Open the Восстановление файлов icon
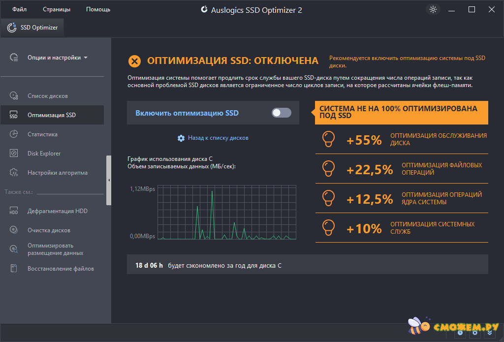 click(x=14, y=269)
